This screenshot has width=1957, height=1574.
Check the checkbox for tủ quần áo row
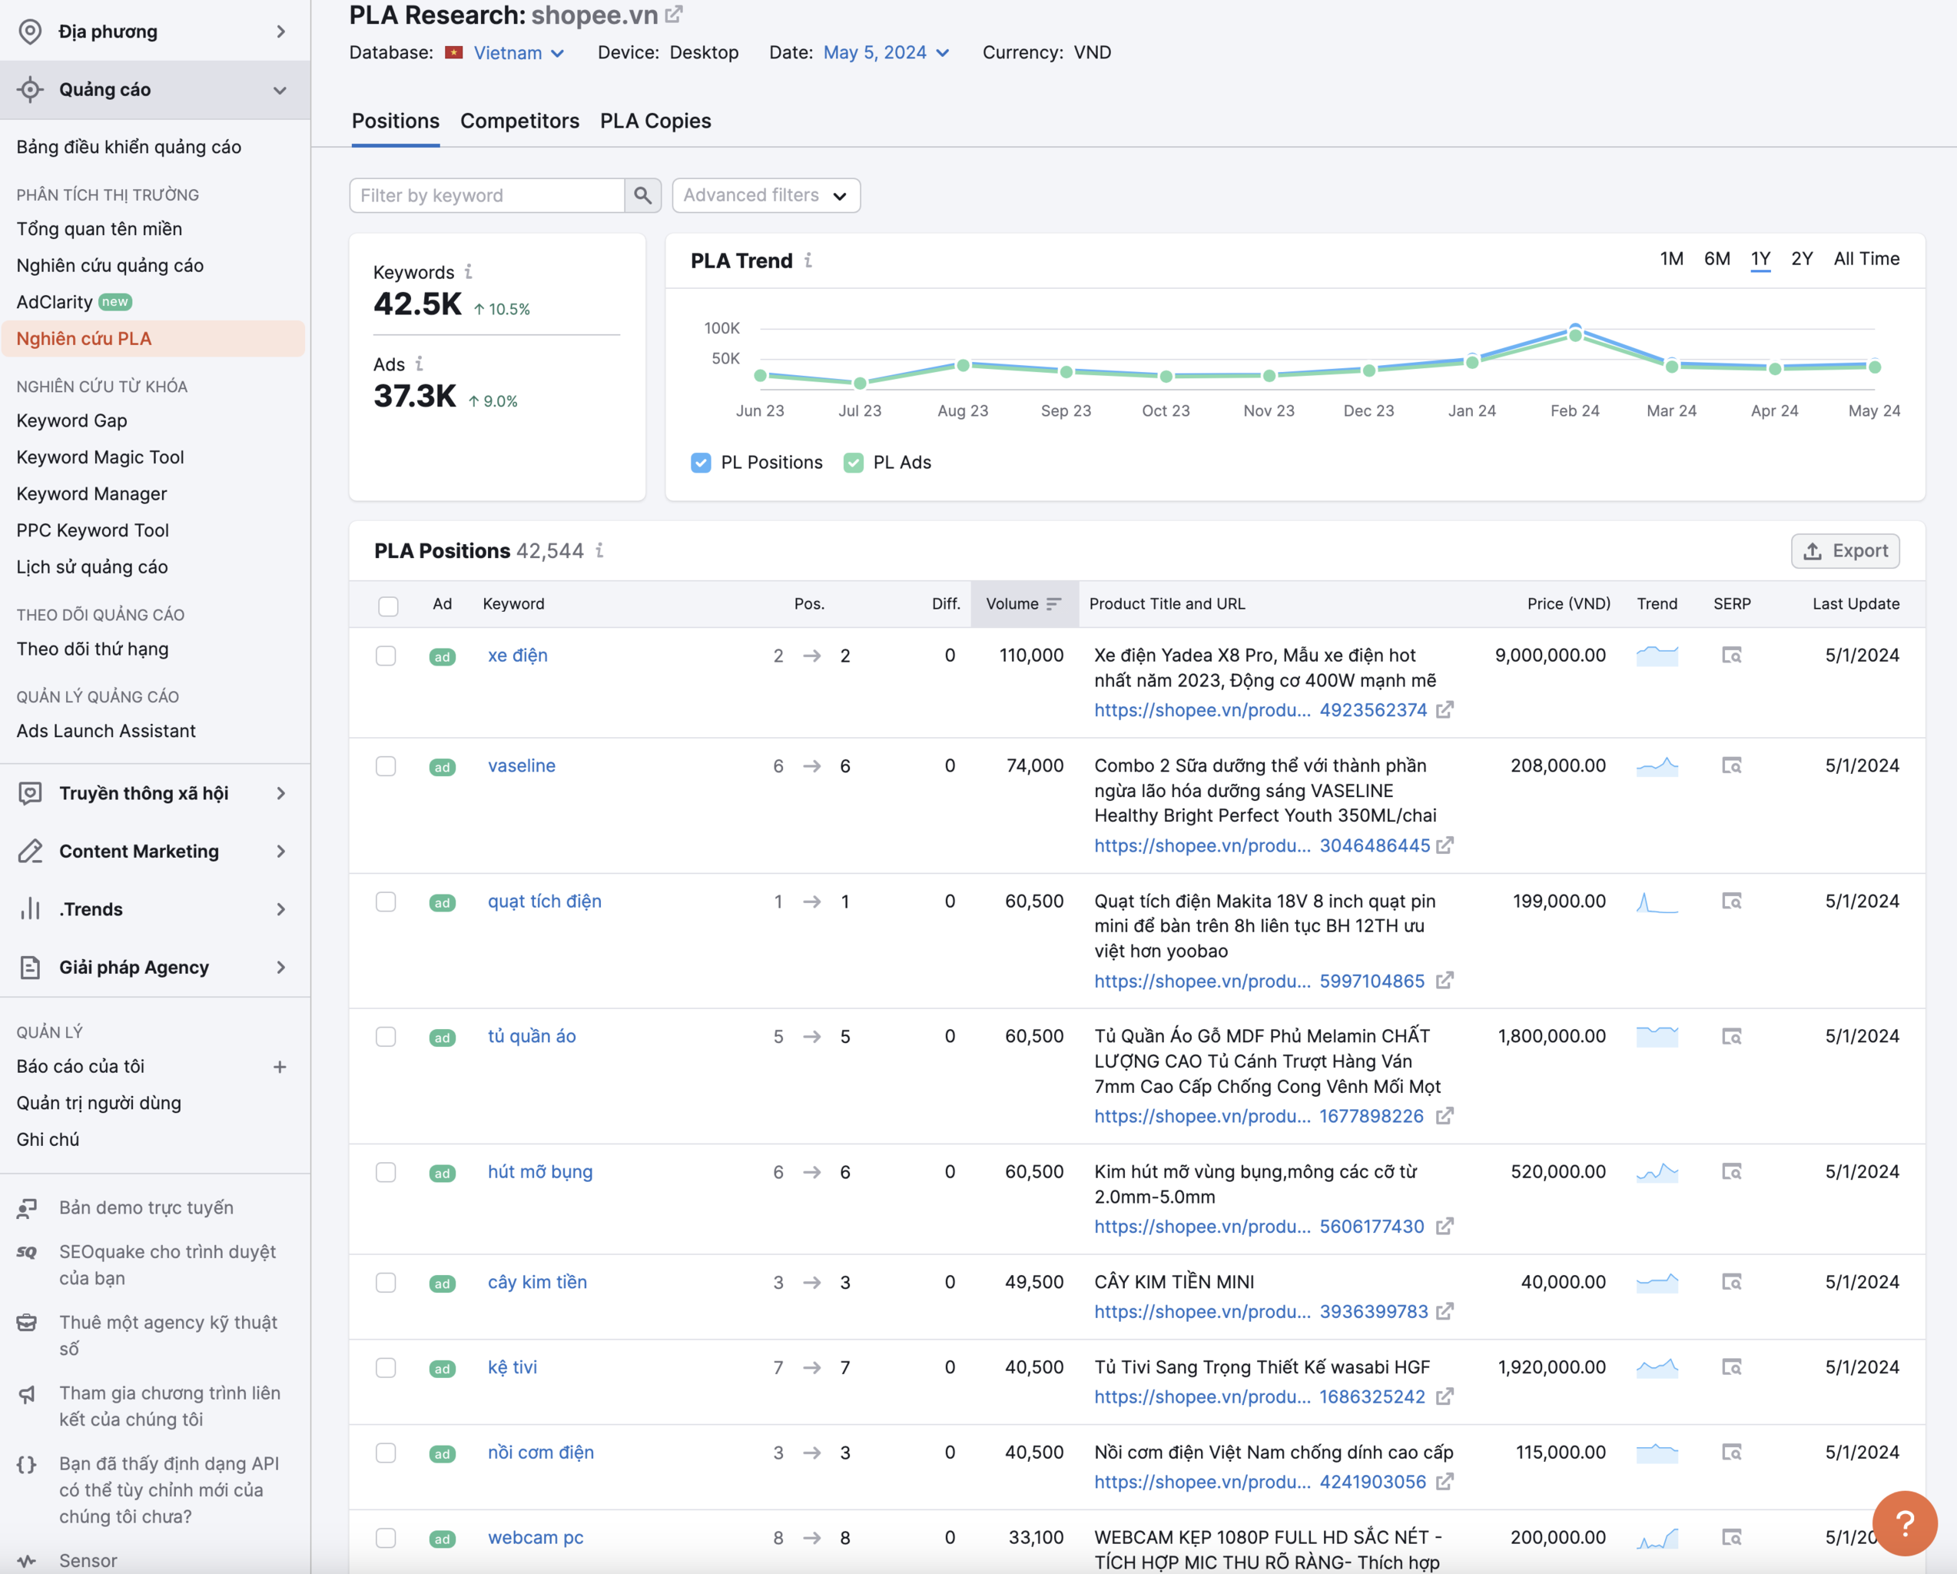[386, 1037]
